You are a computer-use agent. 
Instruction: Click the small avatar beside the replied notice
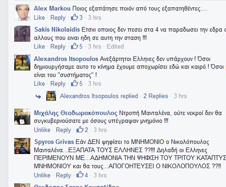coord(51,96)
